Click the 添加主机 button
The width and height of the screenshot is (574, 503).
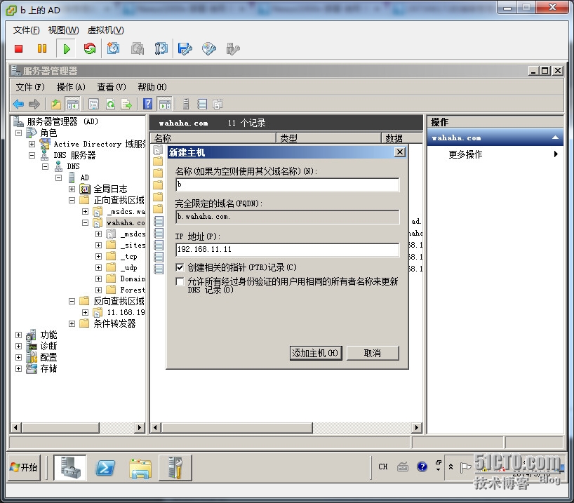click(x=316, y=354)
